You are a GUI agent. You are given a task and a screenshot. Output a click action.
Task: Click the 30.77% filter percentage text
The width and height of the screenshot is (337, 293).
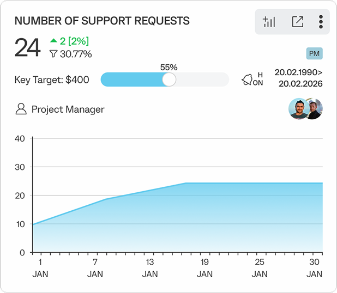[x=76, y=54]
